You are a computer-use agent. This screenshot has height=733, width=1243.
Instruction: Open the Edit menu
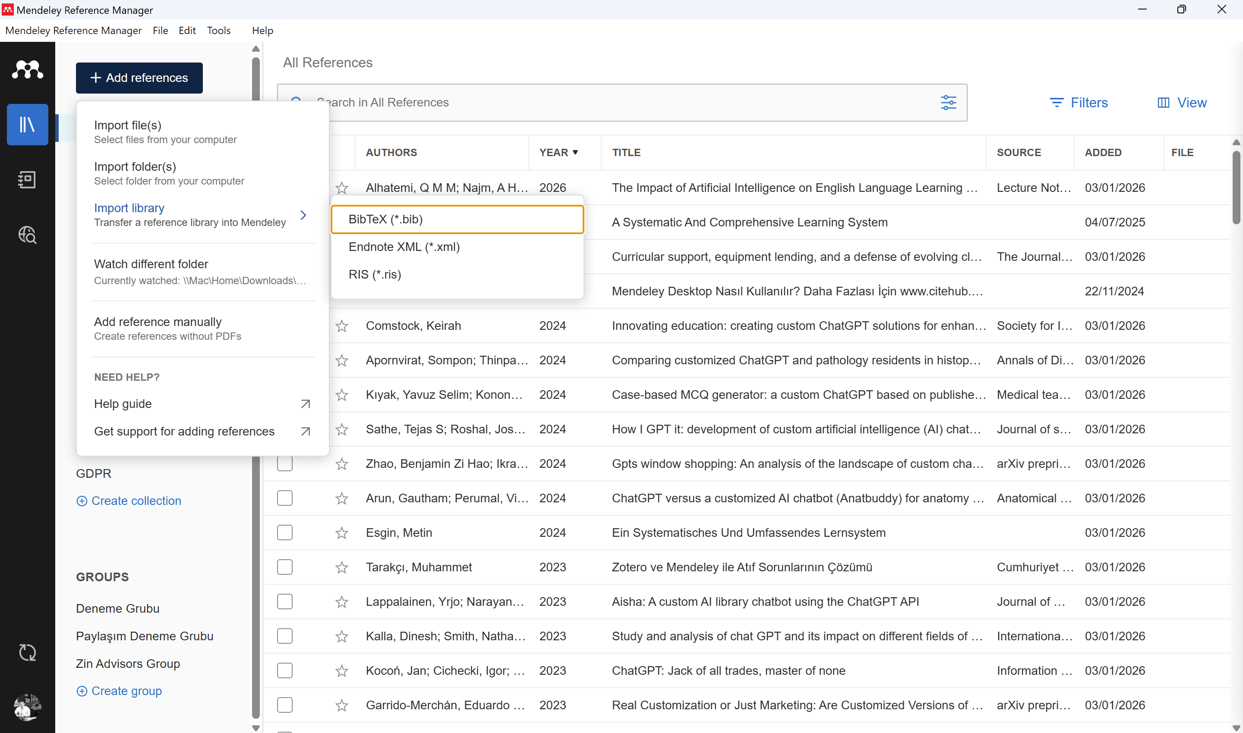tap(187, 31)
